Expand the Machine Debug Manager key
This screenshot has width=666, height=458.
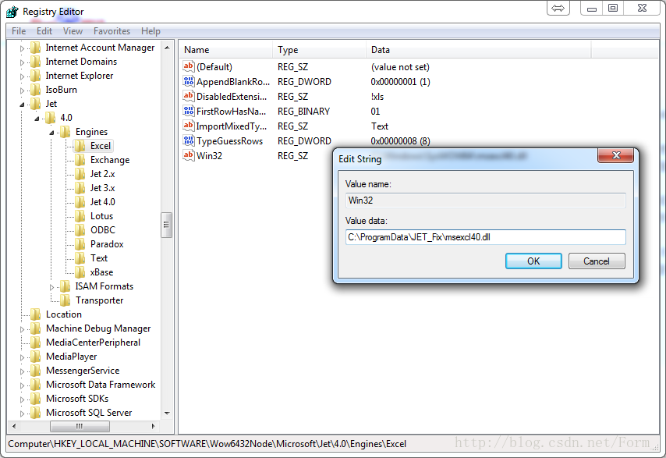22,329
